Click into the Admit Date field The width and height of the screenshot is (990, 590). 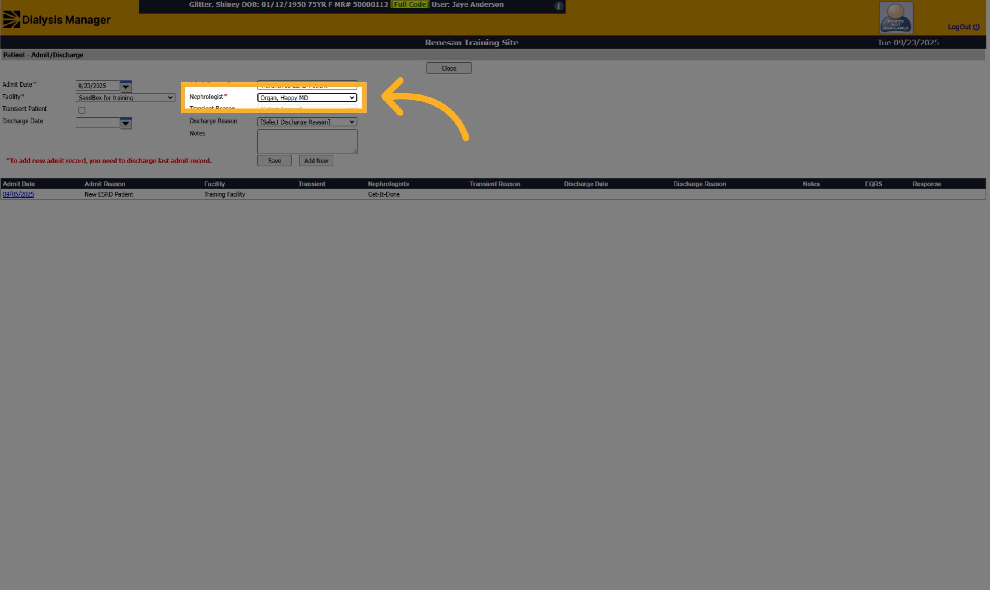98,86
